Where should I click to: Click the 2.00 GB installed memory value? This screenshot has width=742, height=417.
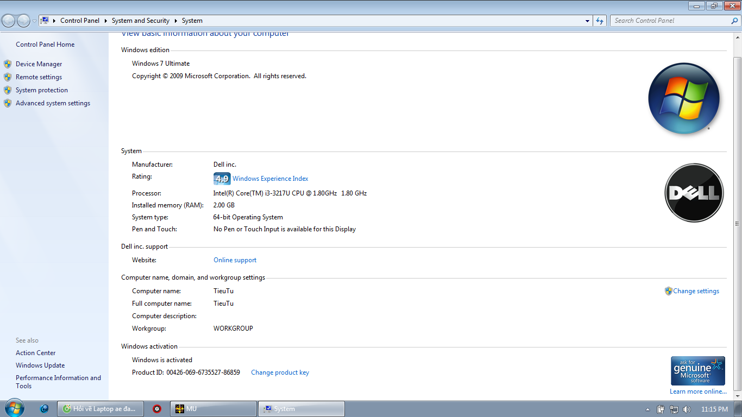pyautogui.click(x=224, y=205)
